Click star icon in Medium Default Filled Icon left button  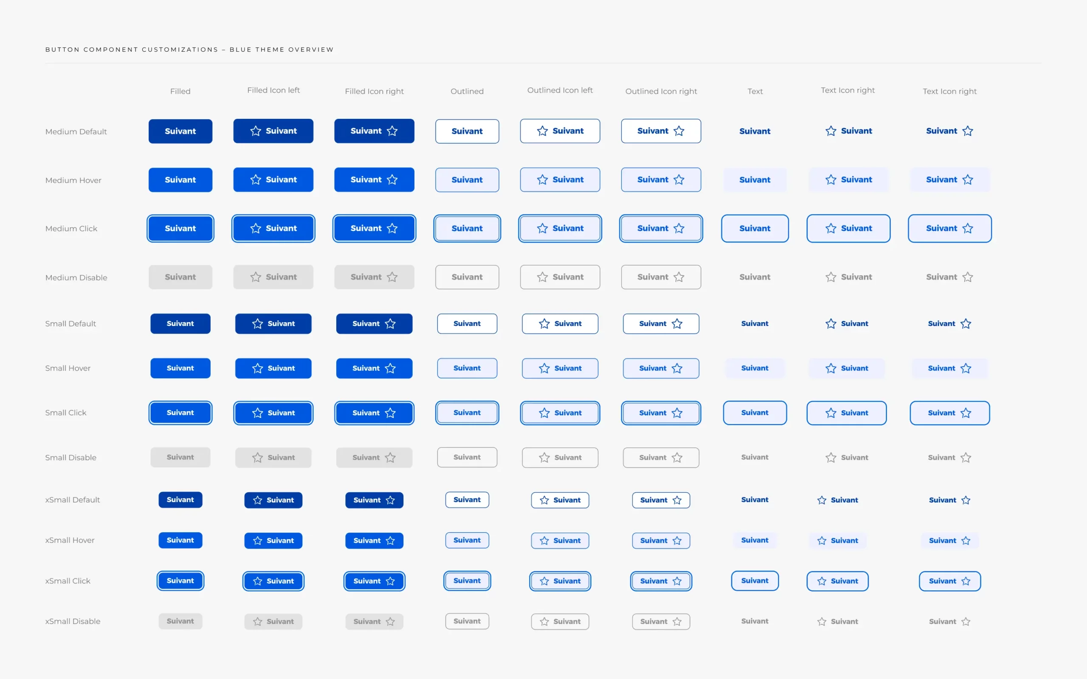256,131
